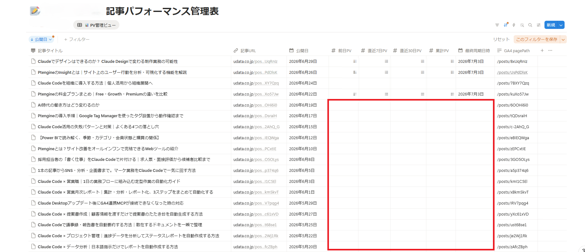The width and height of the screenshot is (585, 252).
Task: Expand the このフィルターを保存 dropdown arrow
Action: pyautogui.click(x=563, y=39)
